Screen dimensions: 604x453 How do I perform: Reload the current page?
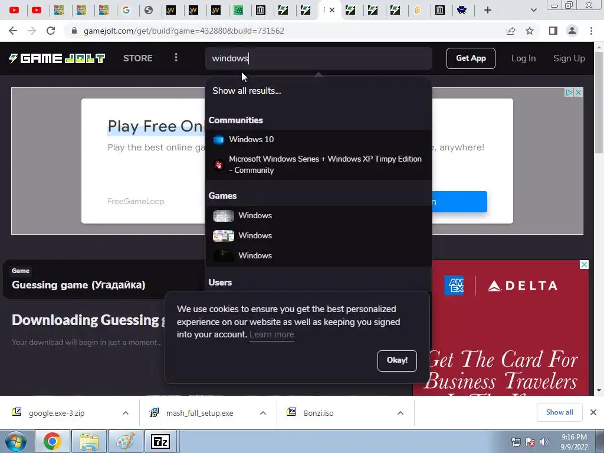pos(51,31)
